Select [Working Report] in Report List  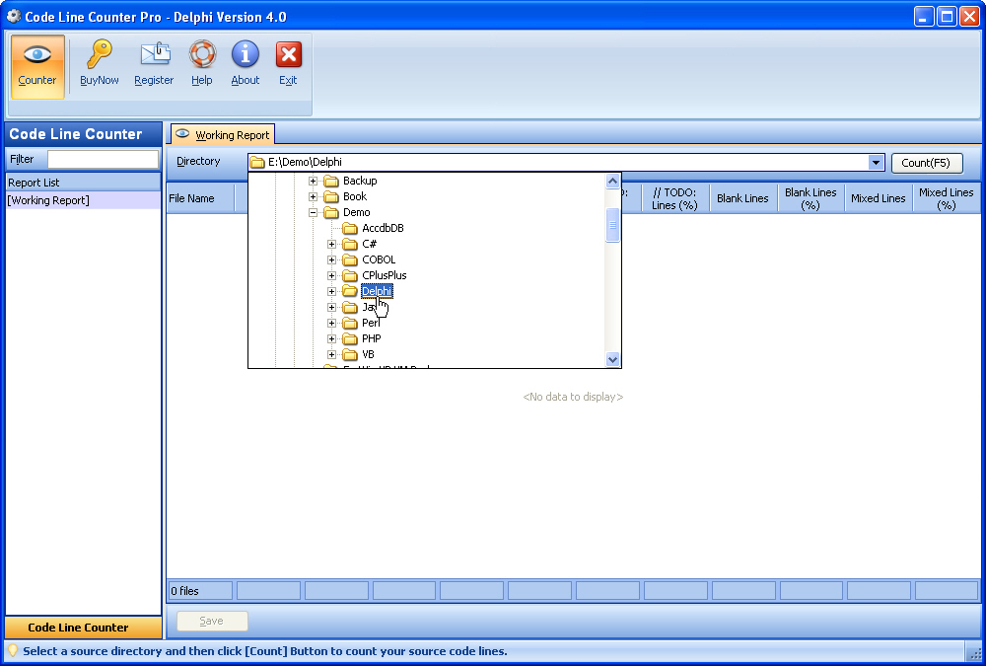point(48,200)
